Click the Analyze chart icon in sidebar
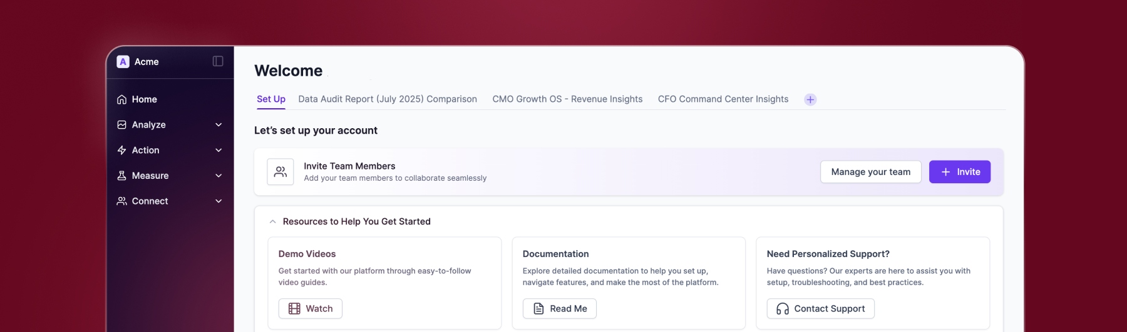This screenshot has height=332, width=1127. [122, 125]
